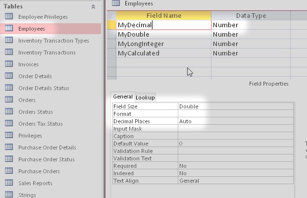Click the Default Value property field
Image resolution: width=307 pixels, height=198 pixels.
(235, 144)
